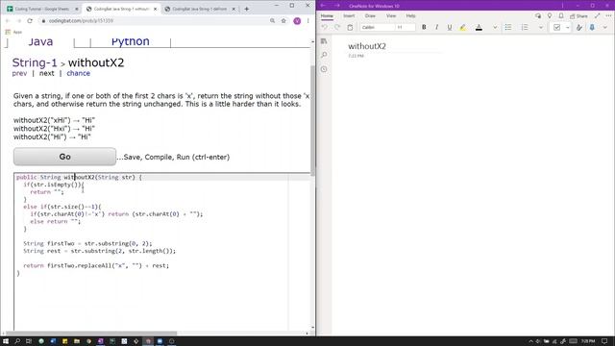Go to the String-1 problem list
Screen dimensions: 615x346
click(35, 62)
